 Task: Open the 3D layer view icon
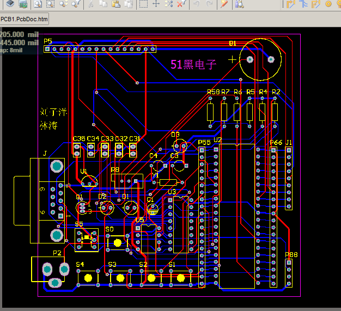click(10, 3)
